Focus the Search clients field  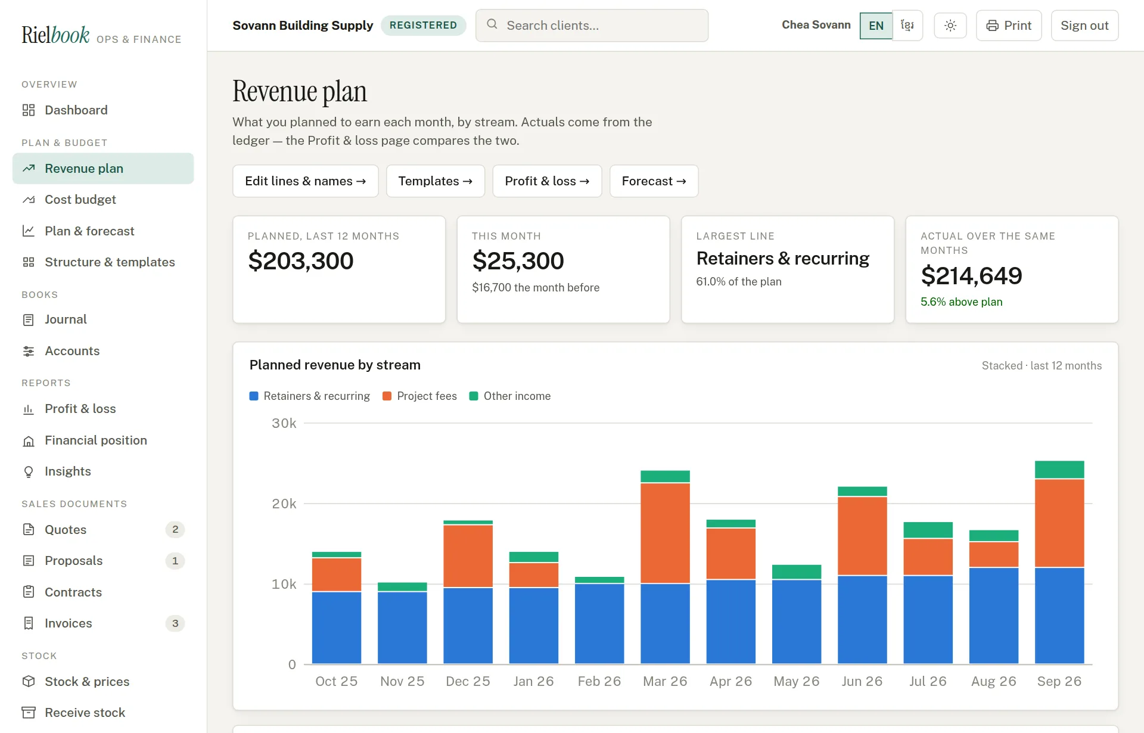[x=592, y=26]
